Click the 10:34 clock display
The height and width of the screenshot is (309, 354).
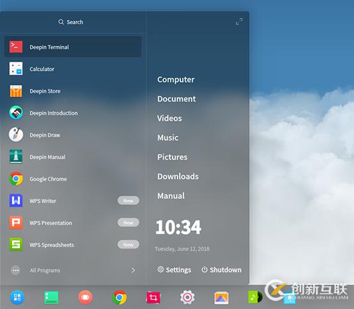coord(178,227)
